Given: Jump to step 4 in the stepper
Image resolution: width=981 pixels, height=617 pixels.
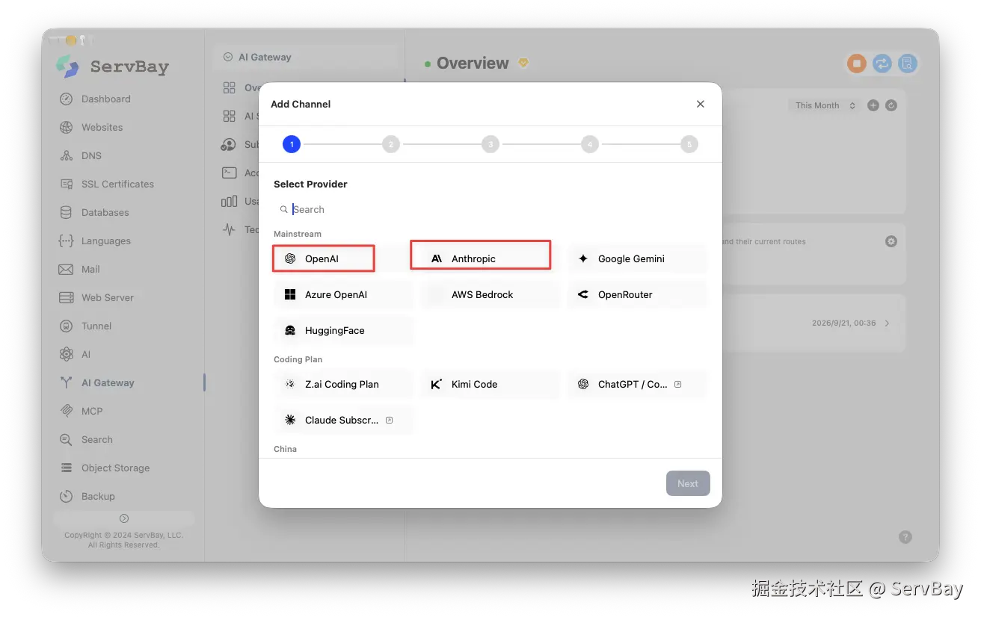Looking at the screenshot, I should pos(590,144).
